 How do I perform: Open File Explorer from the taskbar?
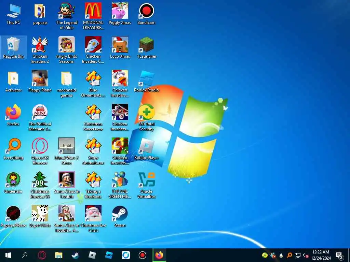click(x=59, y=255)
